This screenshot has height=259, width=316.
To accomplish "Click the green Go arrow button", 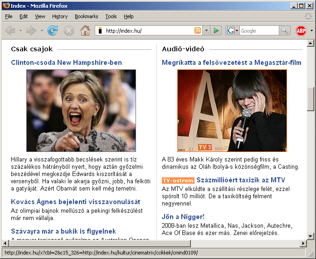I will pyautogui.click(x=216, y=31).
